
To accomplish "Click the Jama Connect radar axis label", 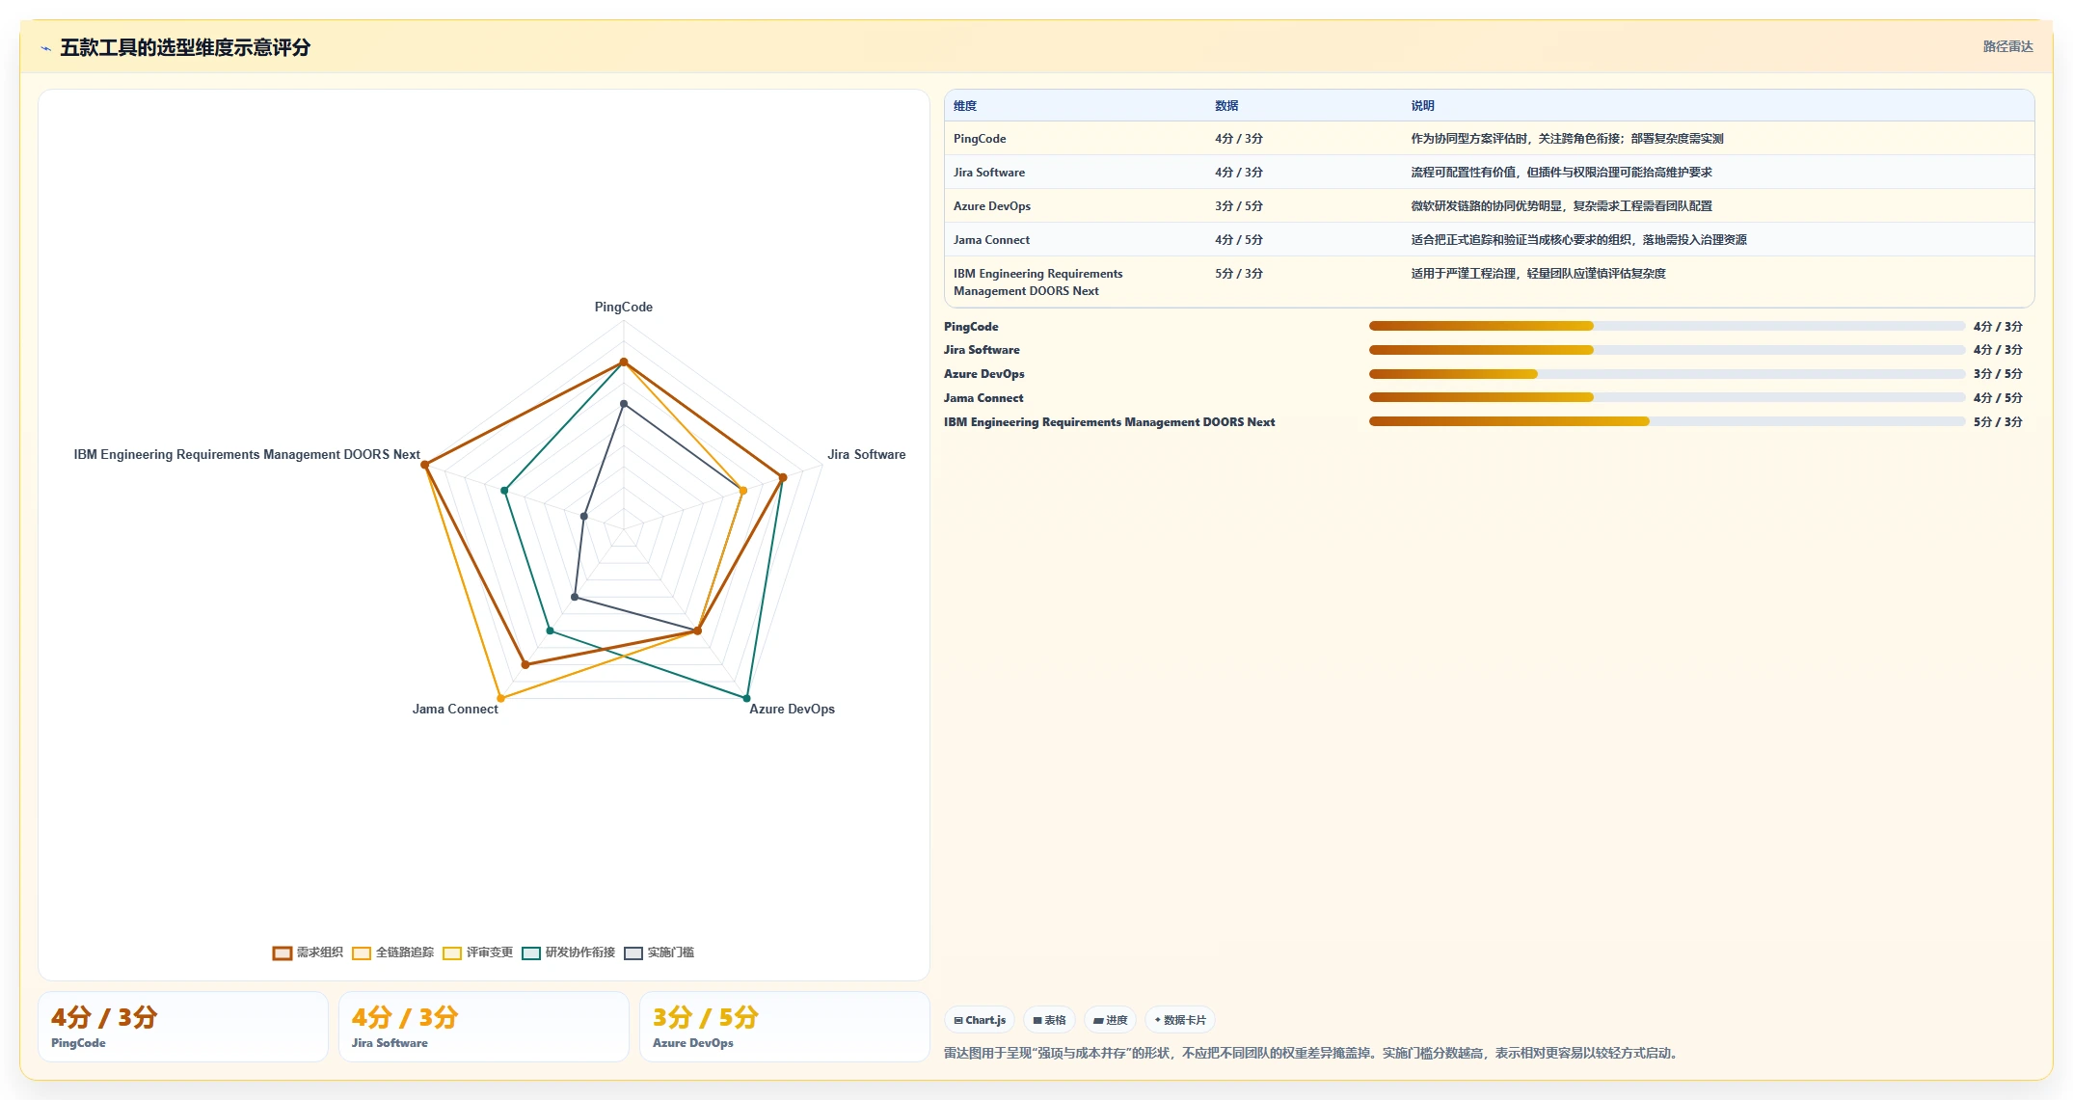I will click(455, 709).
